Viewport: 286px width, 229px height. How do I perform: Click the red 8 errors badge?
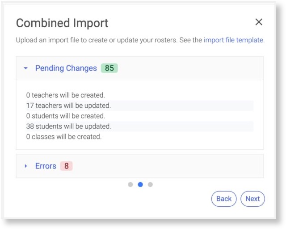coord(66,166)
